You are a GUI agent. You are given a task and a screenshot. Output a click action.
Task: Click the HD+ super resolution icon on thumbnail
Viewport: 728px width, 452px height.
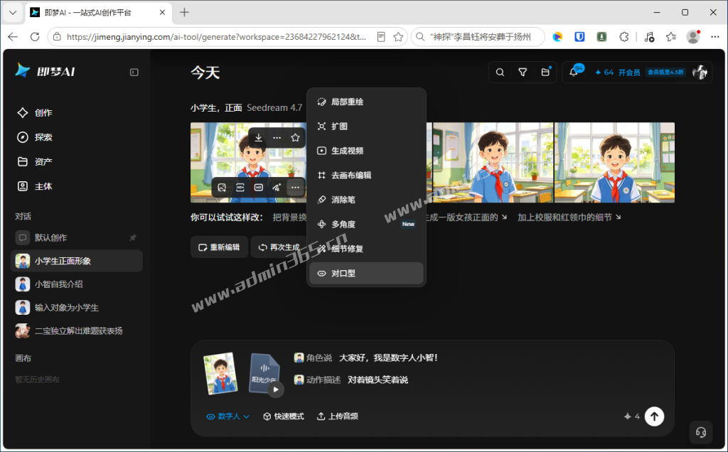[240, 188]
